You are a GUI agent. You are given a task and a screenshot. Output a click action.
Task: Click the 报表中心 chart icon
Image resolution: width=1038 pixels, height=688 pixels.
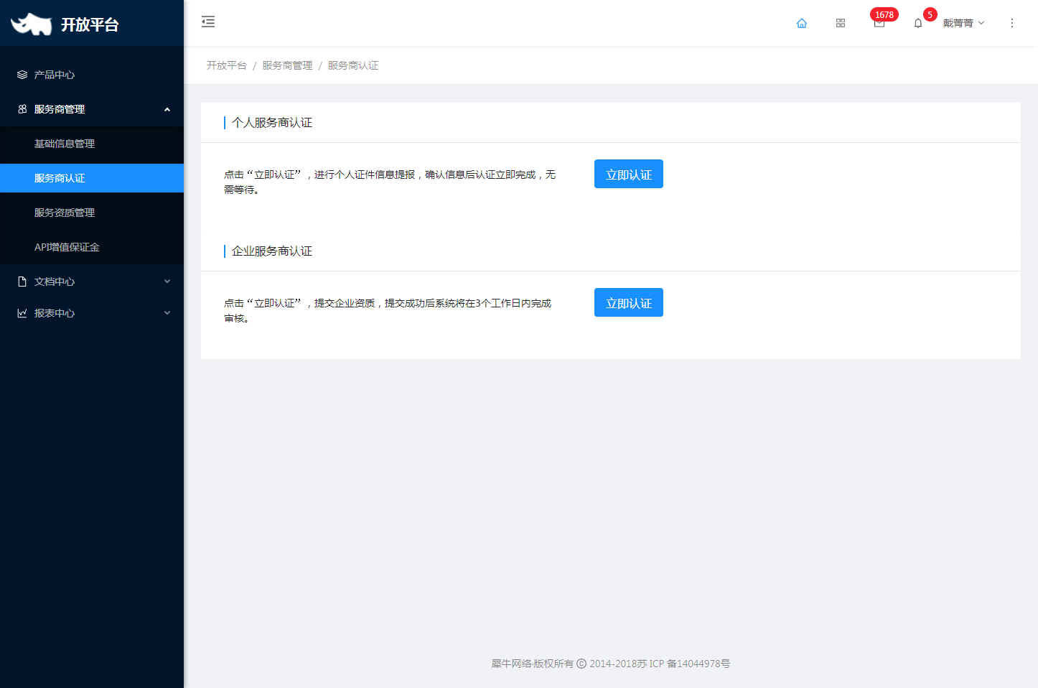pyautogui.click(x=22, y=313)
